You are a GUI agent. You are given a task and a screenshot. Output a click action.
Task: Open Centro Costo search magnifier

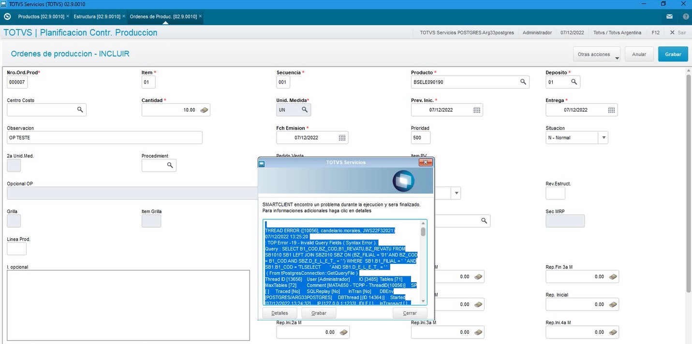(x=80, y=110)
